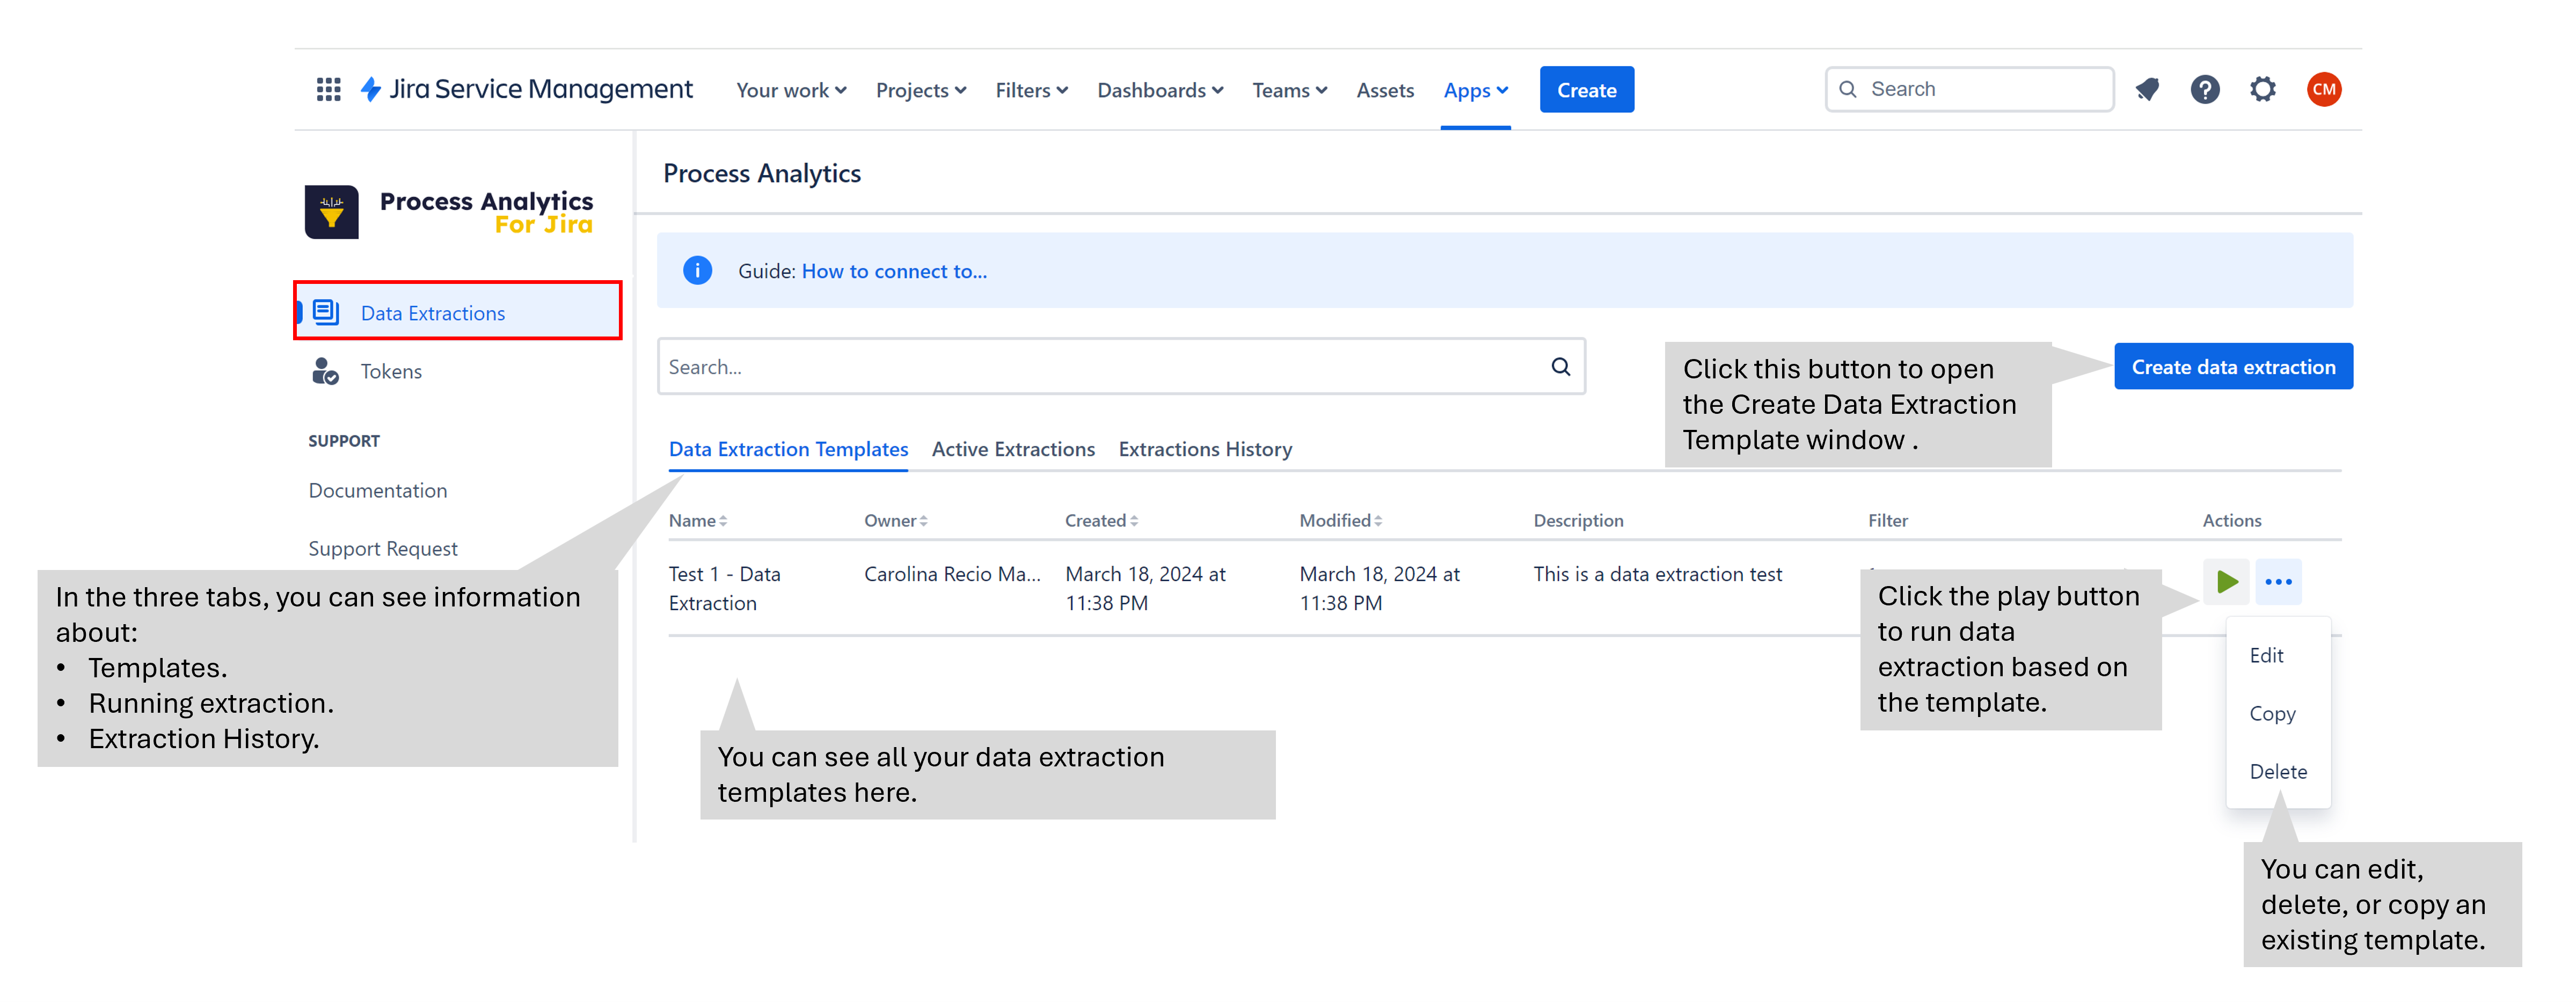Click the Description column header
This screenshot has width=2576, height=1002.
point(1578,521)
